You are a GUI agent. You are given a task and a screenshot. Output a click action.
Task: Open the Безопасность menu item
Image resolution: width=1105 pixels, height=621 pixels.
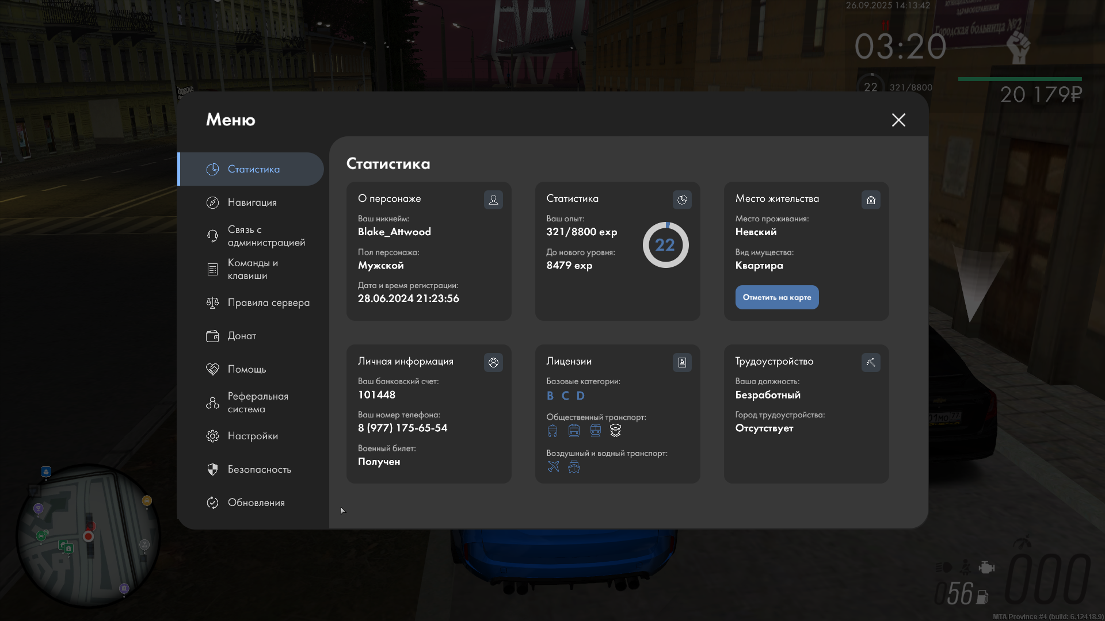[x=259, y=469]
